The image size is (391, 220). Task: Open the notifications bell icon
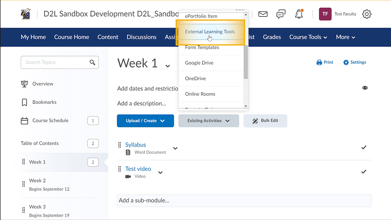click(299, 14)
